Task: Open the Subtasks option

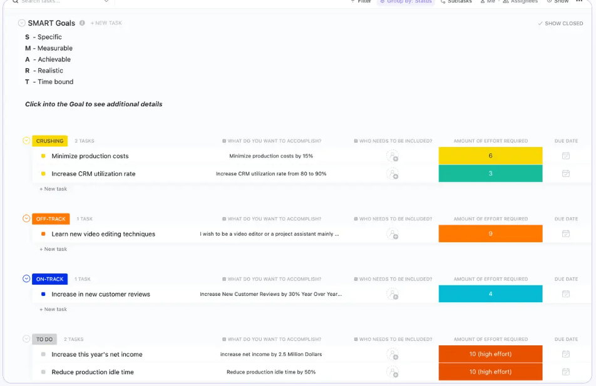Action: (x=456, y=1)
